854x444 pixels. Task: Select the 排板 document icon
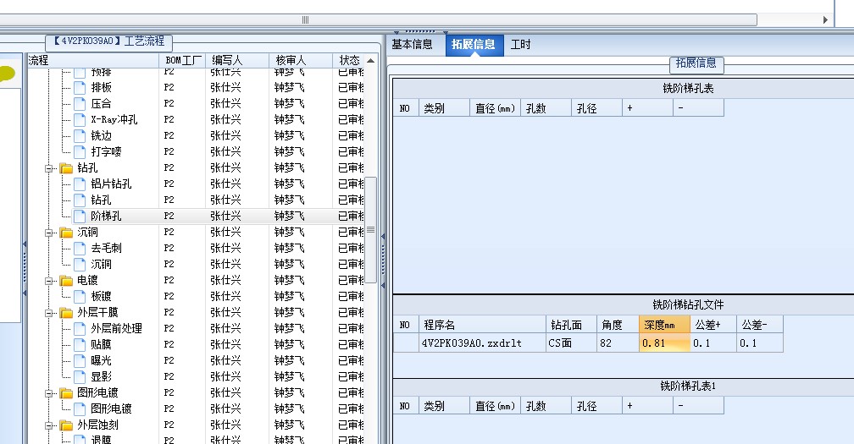pos(80,87)
